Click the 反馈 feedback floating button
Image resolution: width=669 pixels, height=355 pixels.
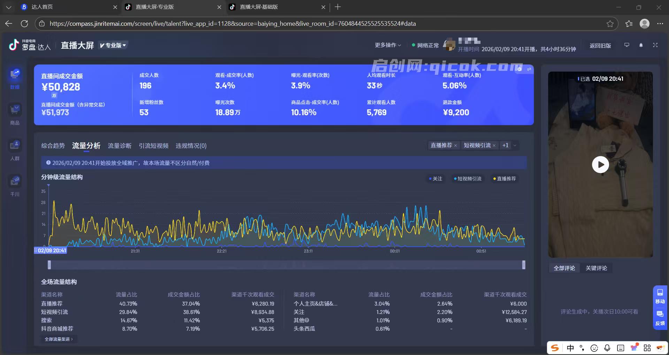point(660,318)
